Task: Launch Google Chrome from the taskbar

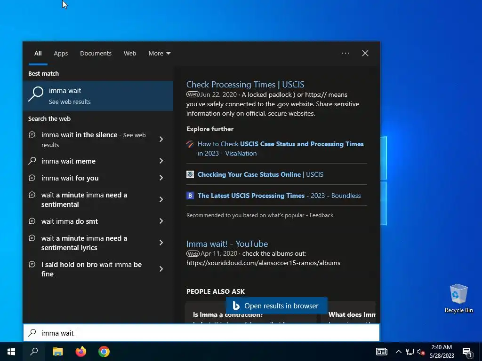Action: pyautogui.click(x=104, y=352)
